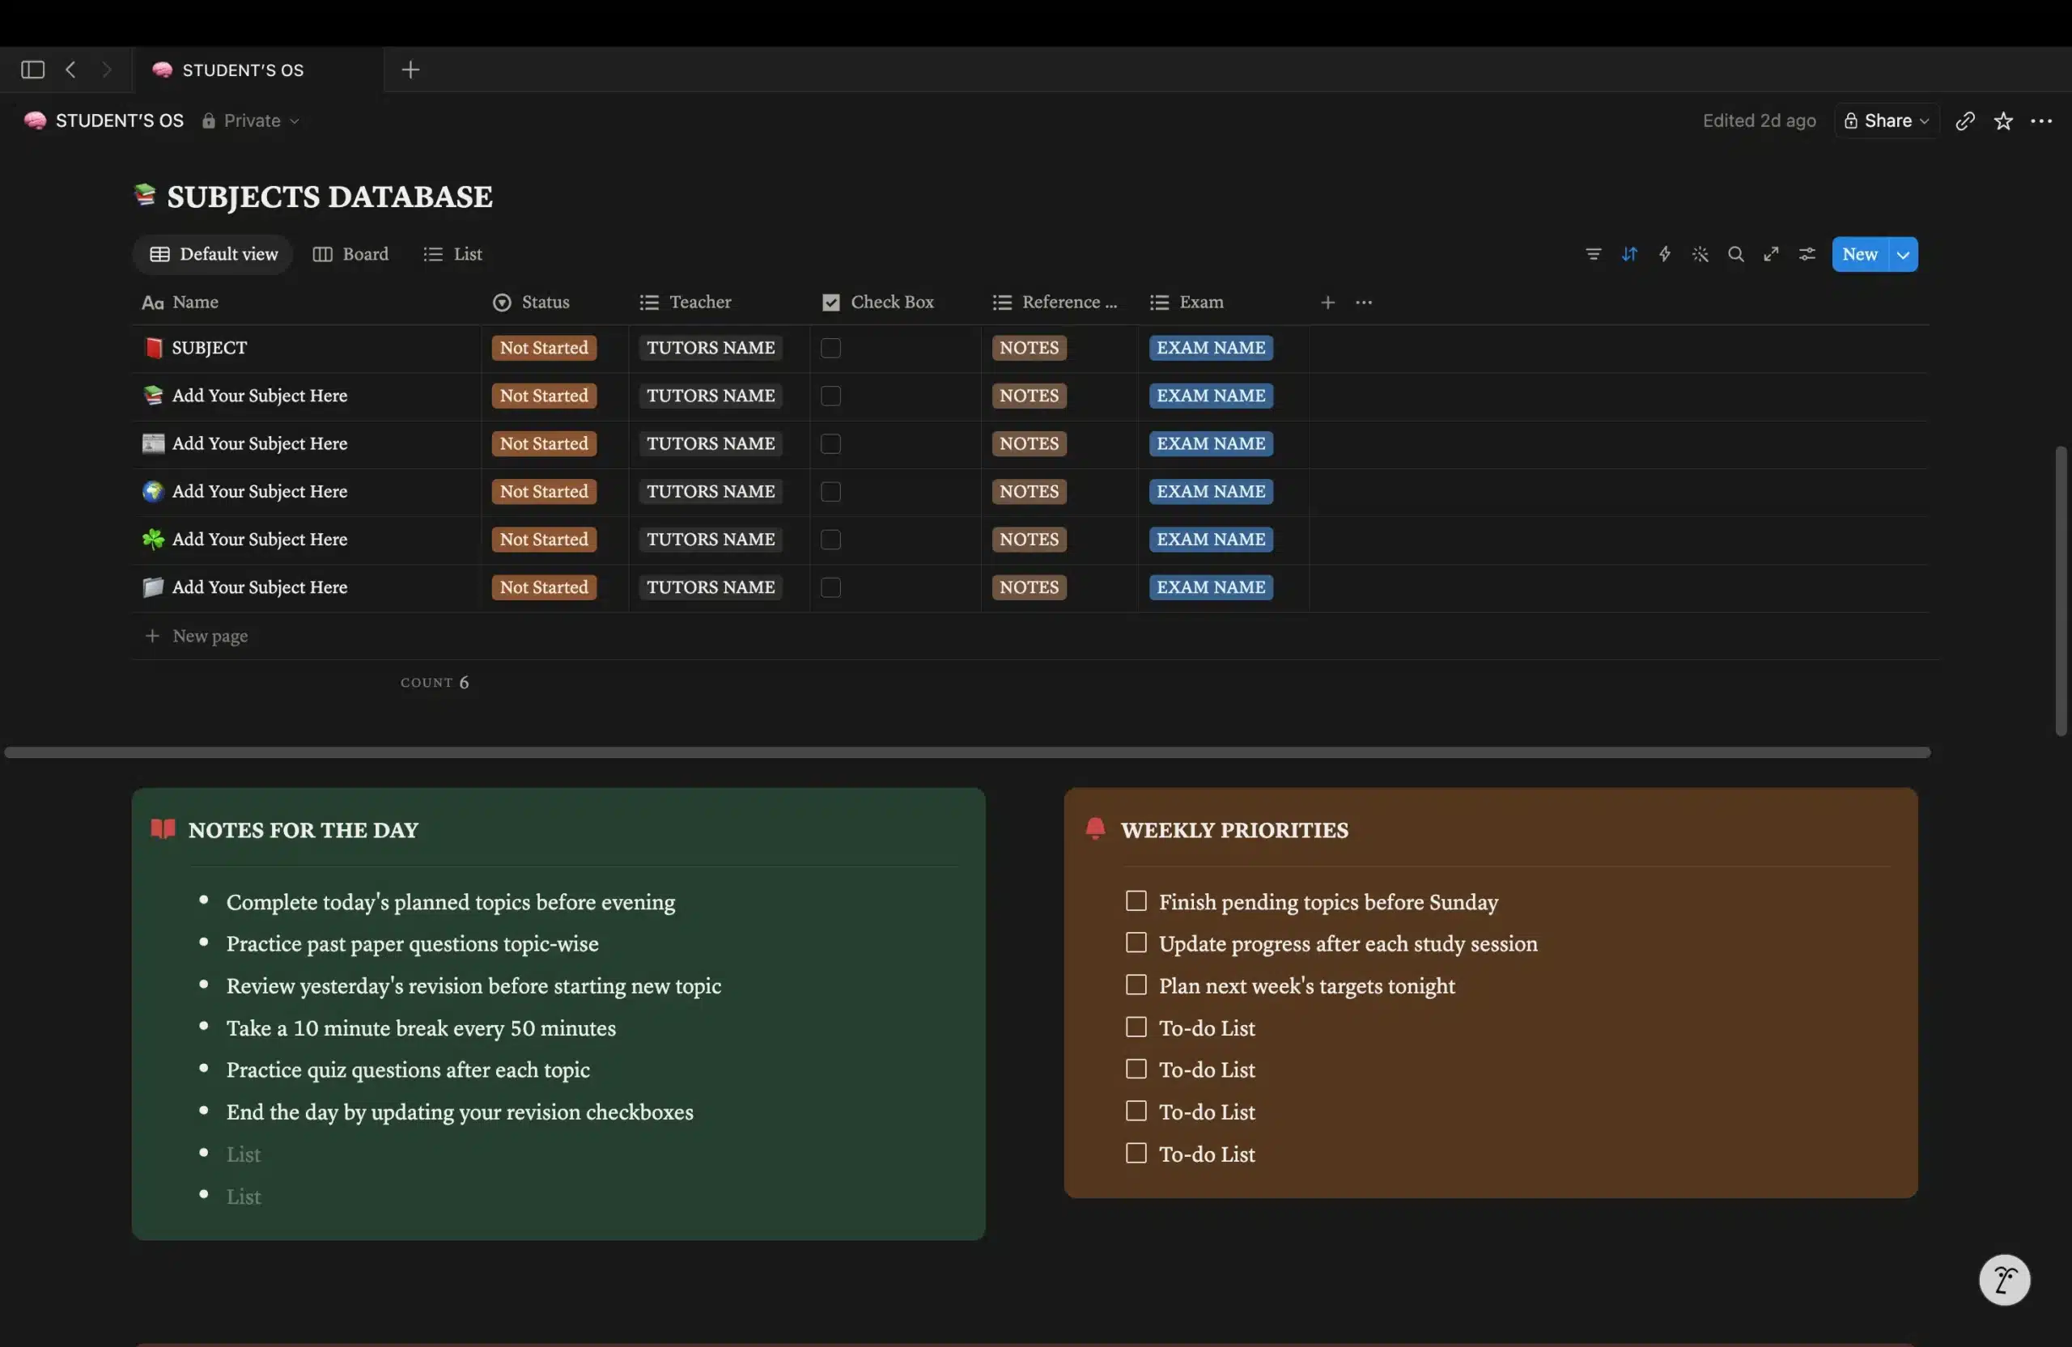Switch to the Board view tab
The width and height of the screenshot is (2072, 1347).
tap(350, 254)
